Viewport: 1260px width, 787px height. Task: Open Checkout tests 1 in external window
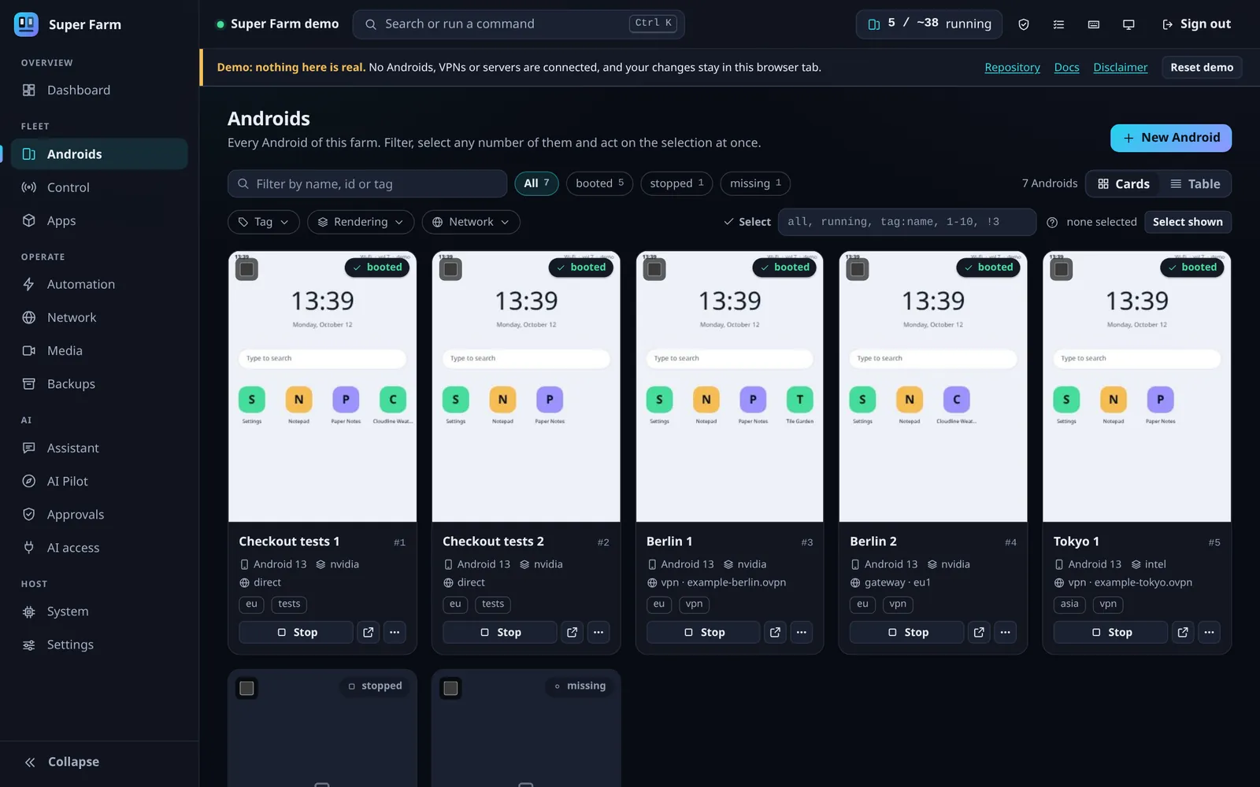pyautogui.click(x=369, y=632)
